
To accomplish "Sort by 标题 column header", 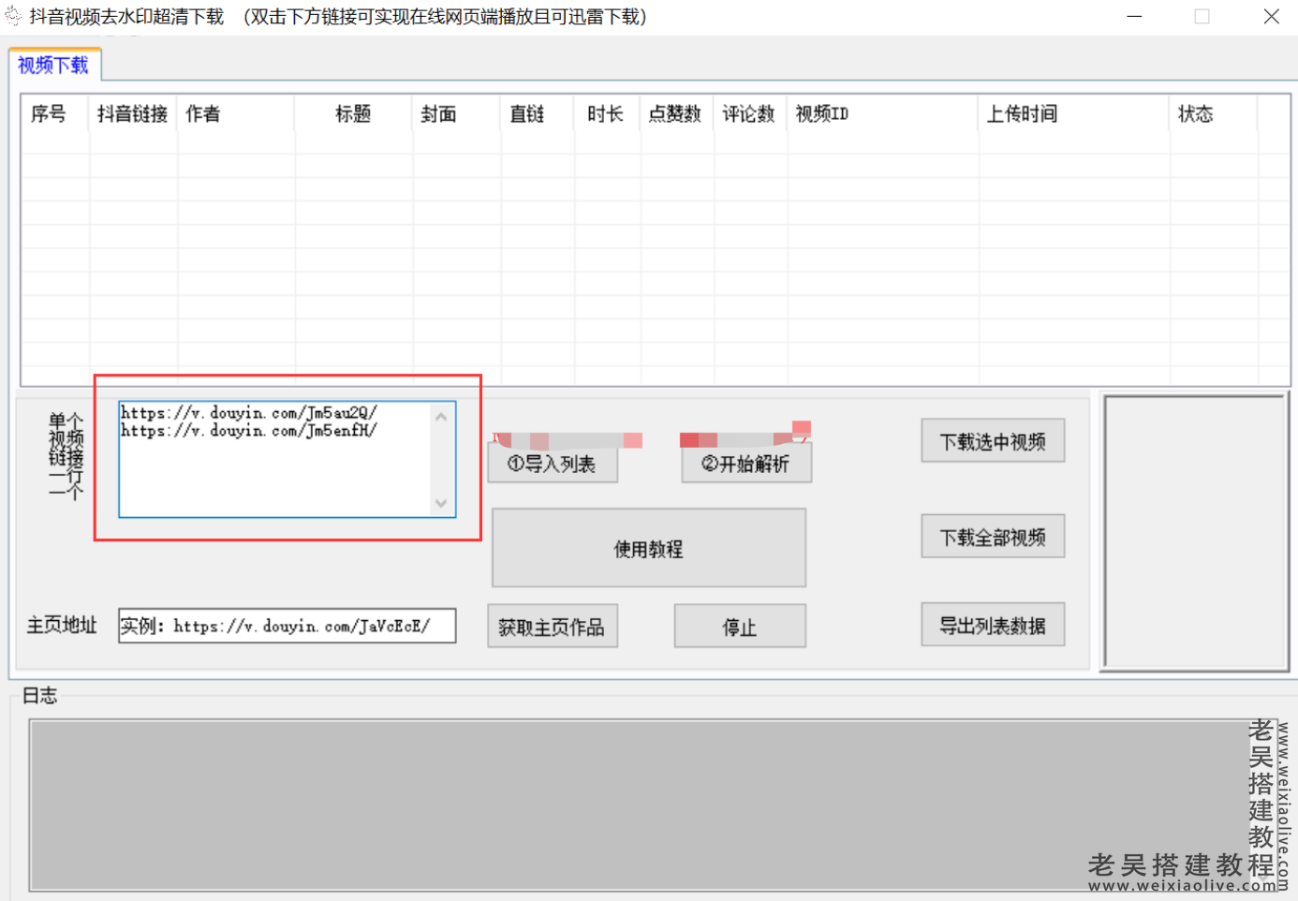I will pyautogui.click(x=353, y=114).
